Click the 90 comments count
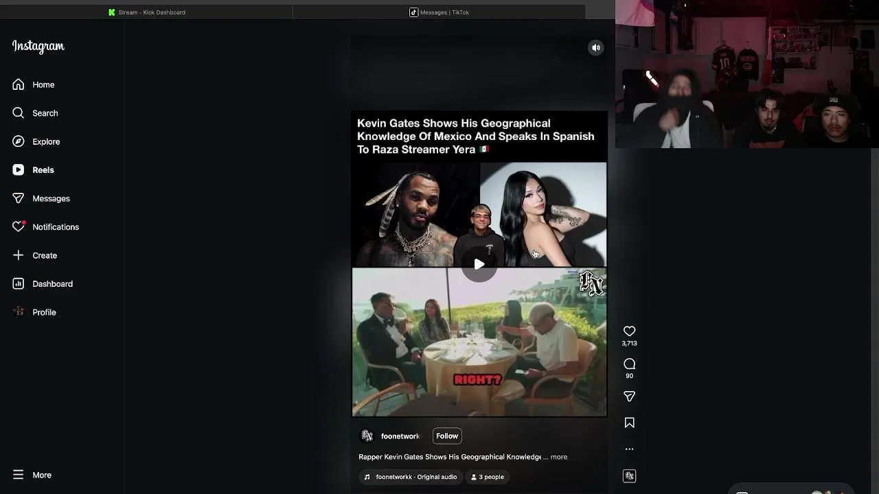 tap(629, 376)
